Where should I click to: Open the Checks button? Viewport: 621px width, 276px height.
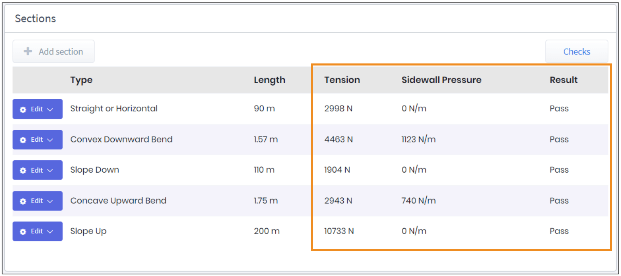(576, 51)
